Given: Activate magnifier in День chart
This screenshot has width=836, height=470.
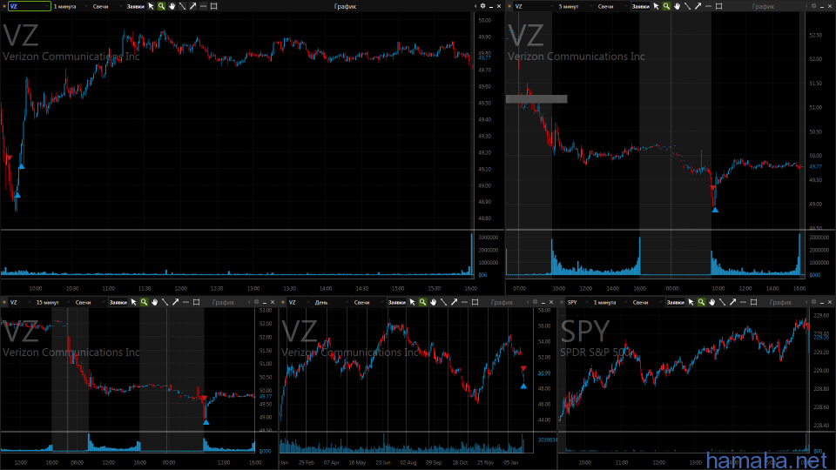Looking at the screenshot, I should coord(423,302).
